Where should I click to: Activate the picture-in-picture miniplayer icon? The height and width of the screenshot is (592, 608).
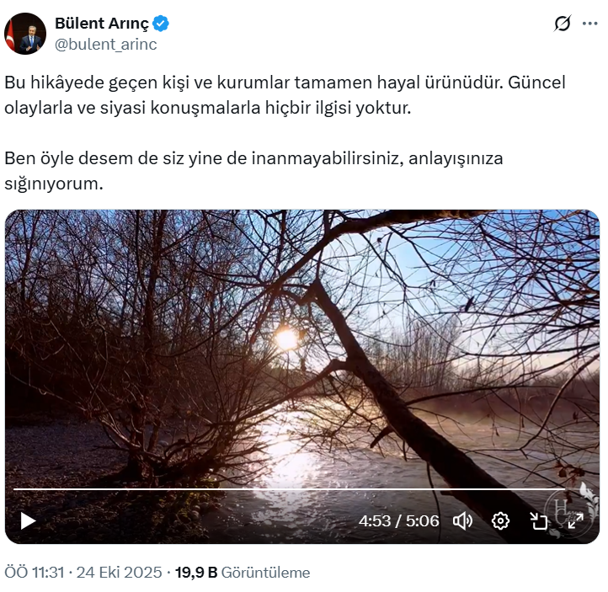click(x=539, y=520)
